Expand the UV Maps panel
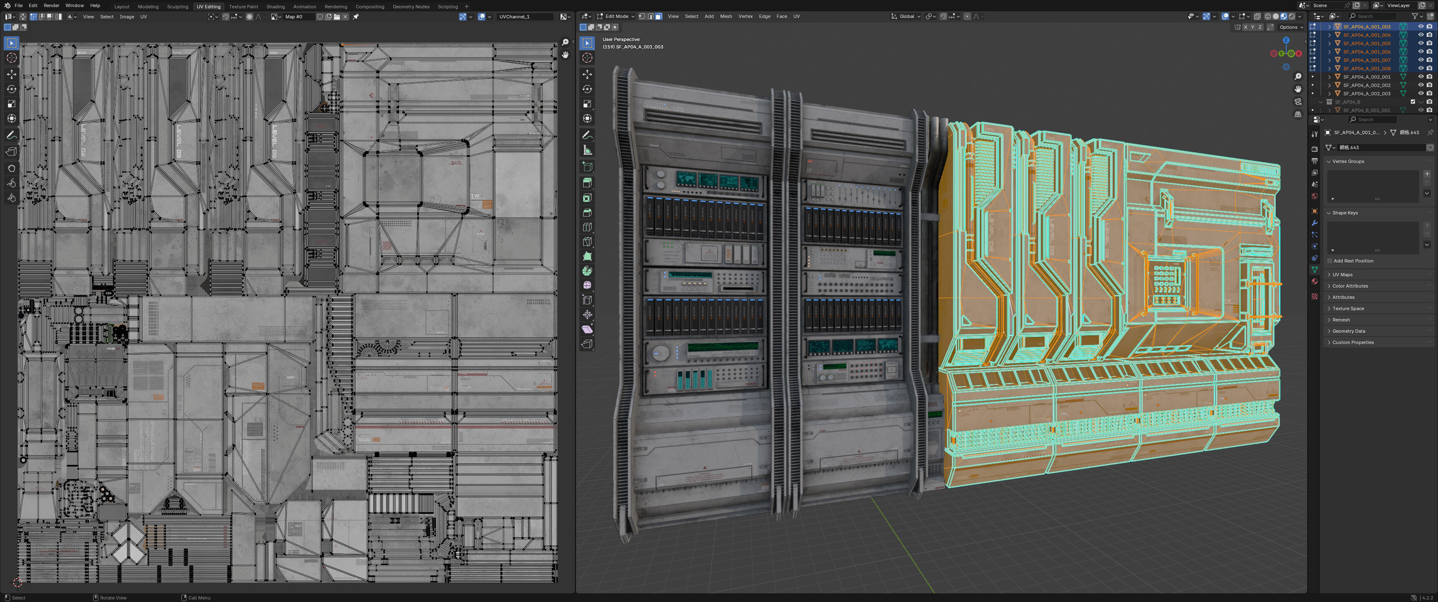The height and width of the screenshot is (602, 1438). 1342,275
